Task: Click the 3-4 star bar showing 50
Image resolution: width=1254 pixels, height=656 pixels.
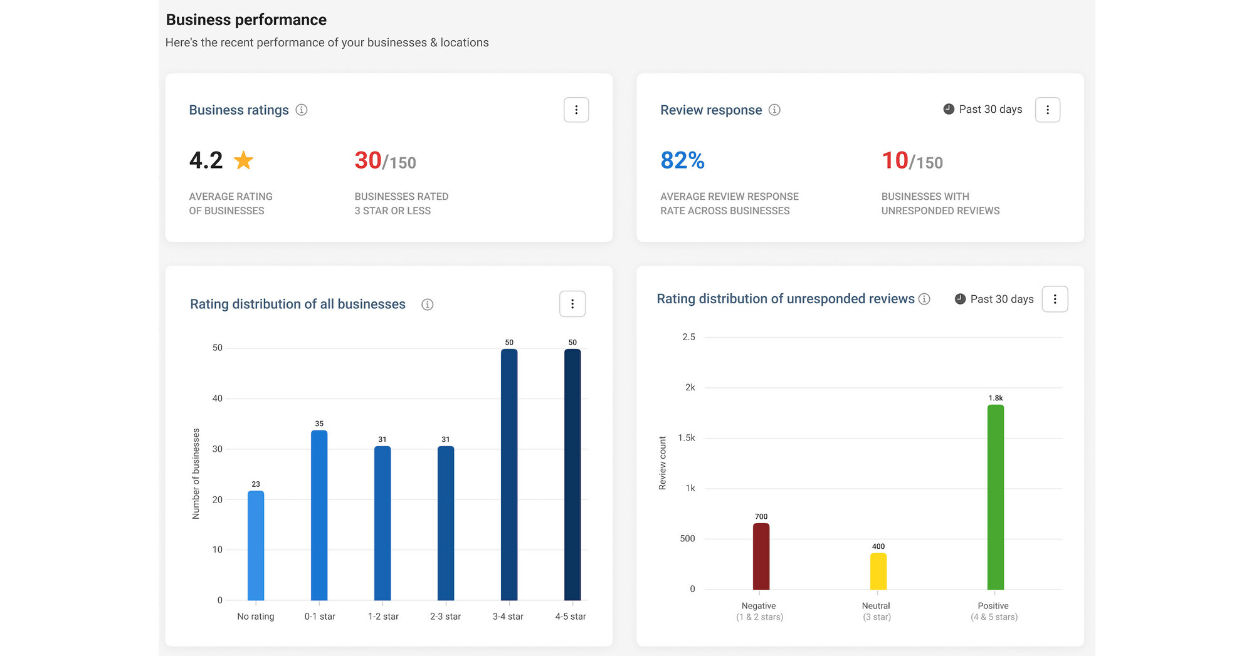Action: [509, 474]
